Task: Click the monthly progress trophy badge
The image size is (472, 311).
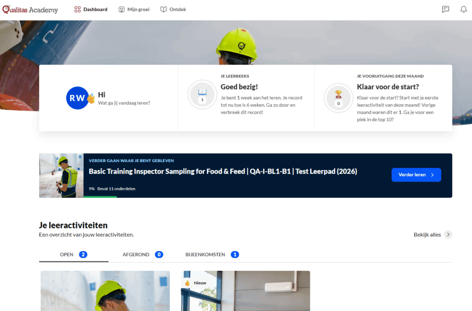Action: click(338, 98)
